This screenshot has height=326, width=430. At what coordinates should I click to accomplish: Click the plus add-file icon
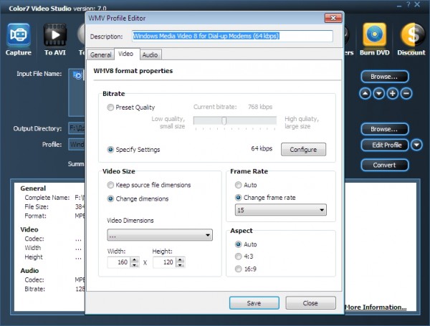pos(393,94)
